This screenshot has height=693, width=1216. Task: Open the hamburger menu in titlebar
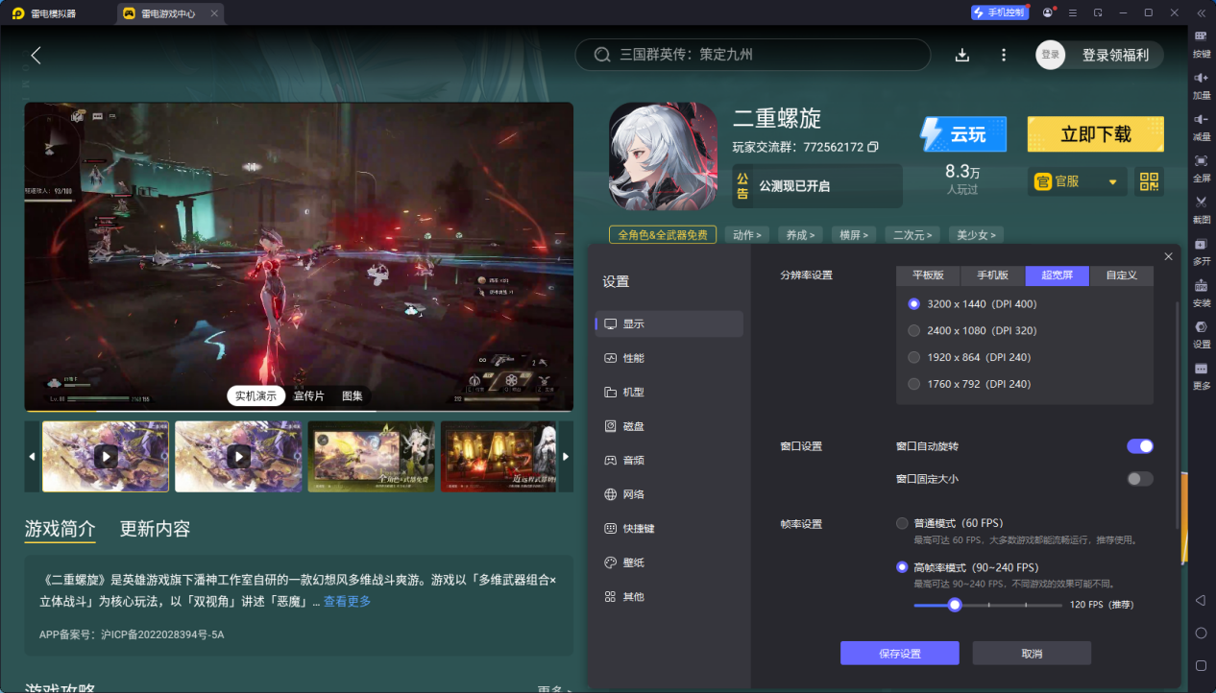(x=1073, y=12)
